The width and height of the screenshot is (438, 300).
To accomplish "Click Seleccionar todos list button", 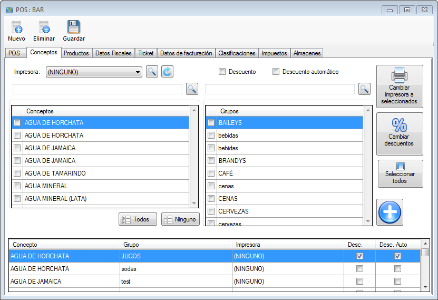I will [x=400, y=173].
